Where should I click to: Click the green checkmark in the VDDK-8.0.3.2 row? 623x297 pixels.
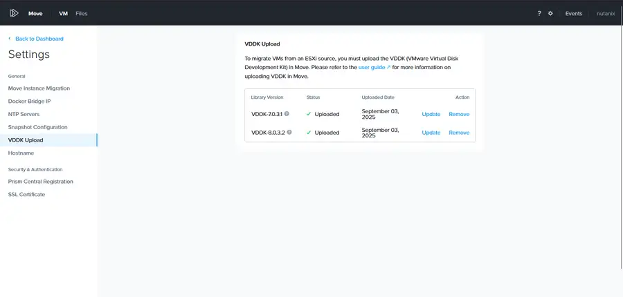coord(309,133)
